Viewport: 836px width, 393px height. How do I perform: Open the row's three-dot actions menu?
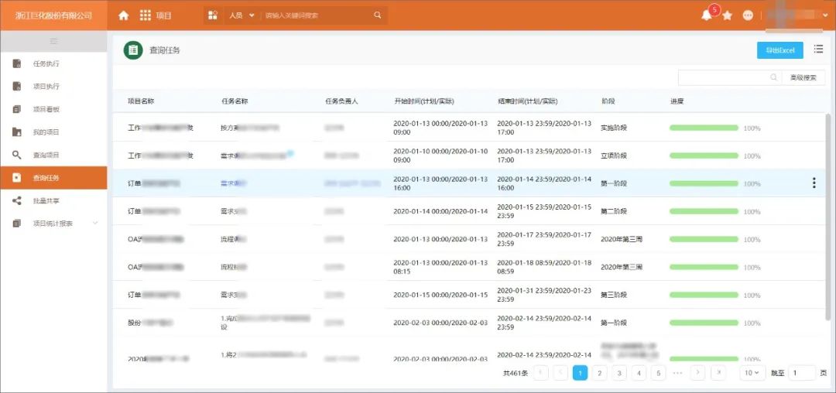tap(814, 183)
